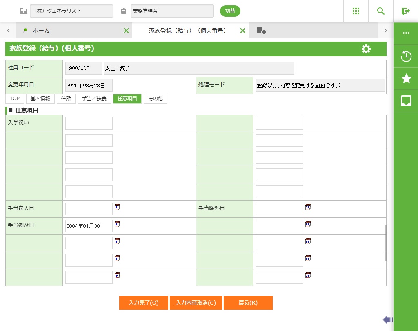
Task: Expand the sidebar three-dots menu
Action: point(406,33)
